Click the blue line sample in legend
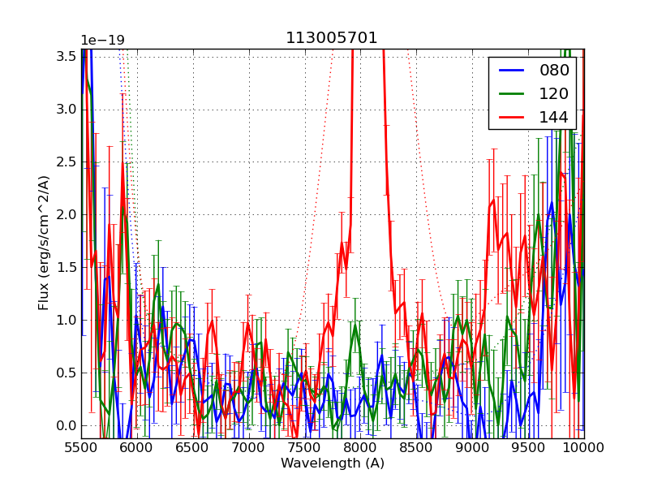Screen dimensions: 649x487 511,71
